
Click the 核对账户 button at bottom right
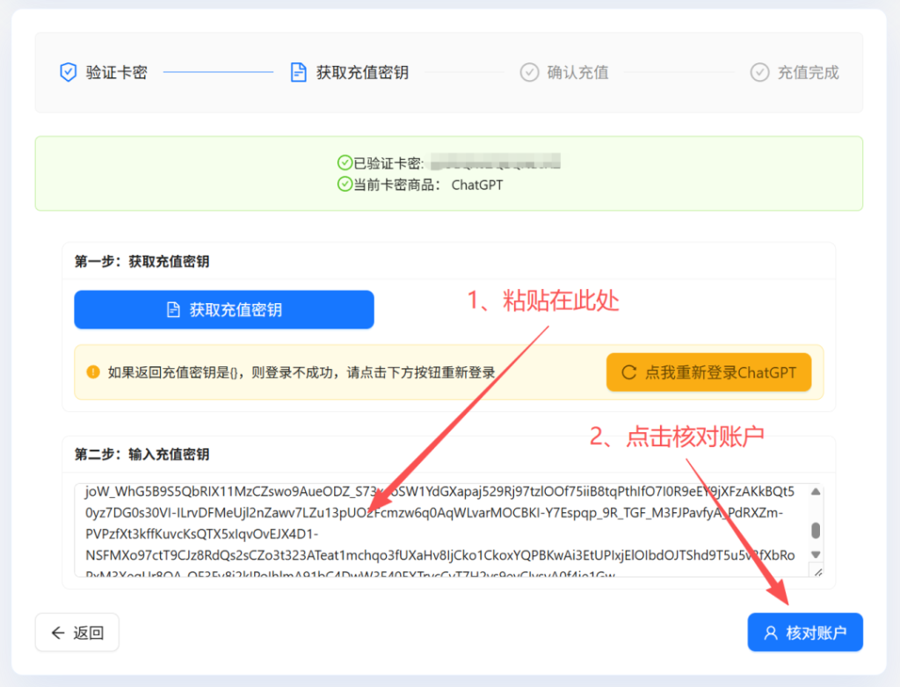805,632
